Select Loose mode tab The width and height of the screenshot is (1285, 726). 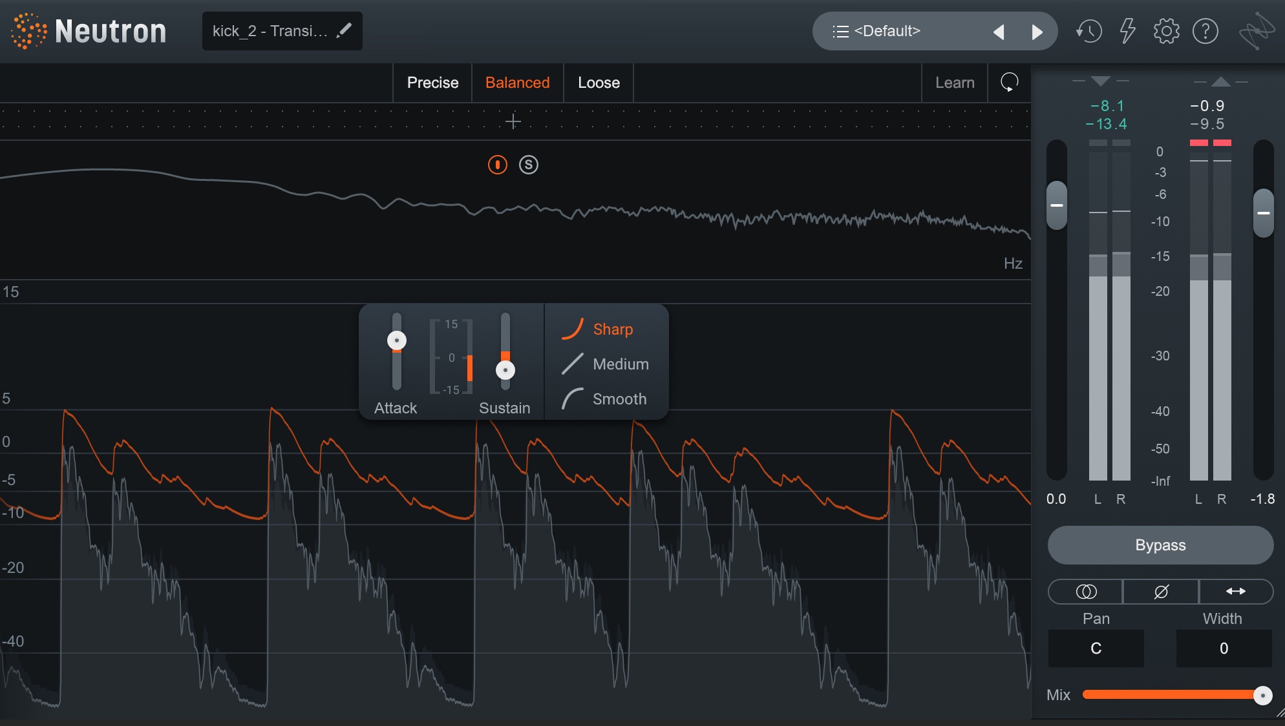599,83
